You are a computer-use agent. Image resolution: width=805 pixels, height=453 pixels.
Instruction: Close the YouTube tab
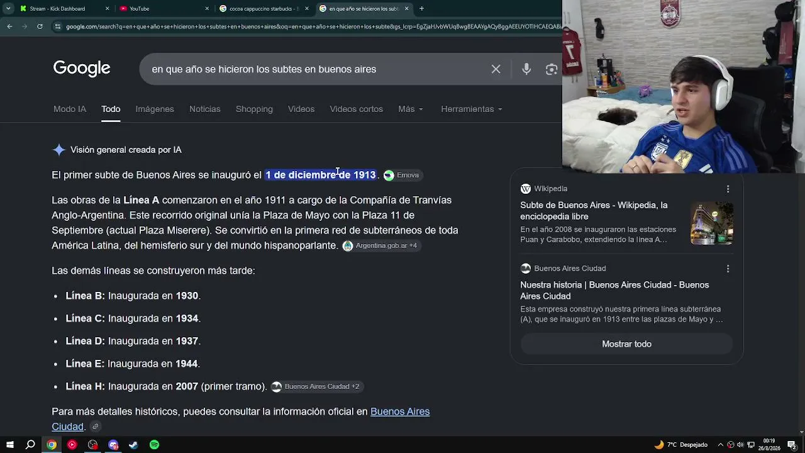pos(207,9)
